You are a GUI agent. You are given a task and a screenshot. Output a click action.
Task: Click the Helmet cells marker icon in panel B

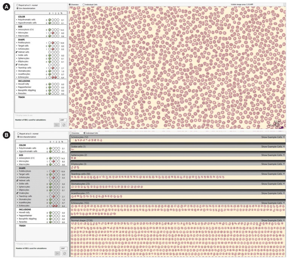pos(17,180)
